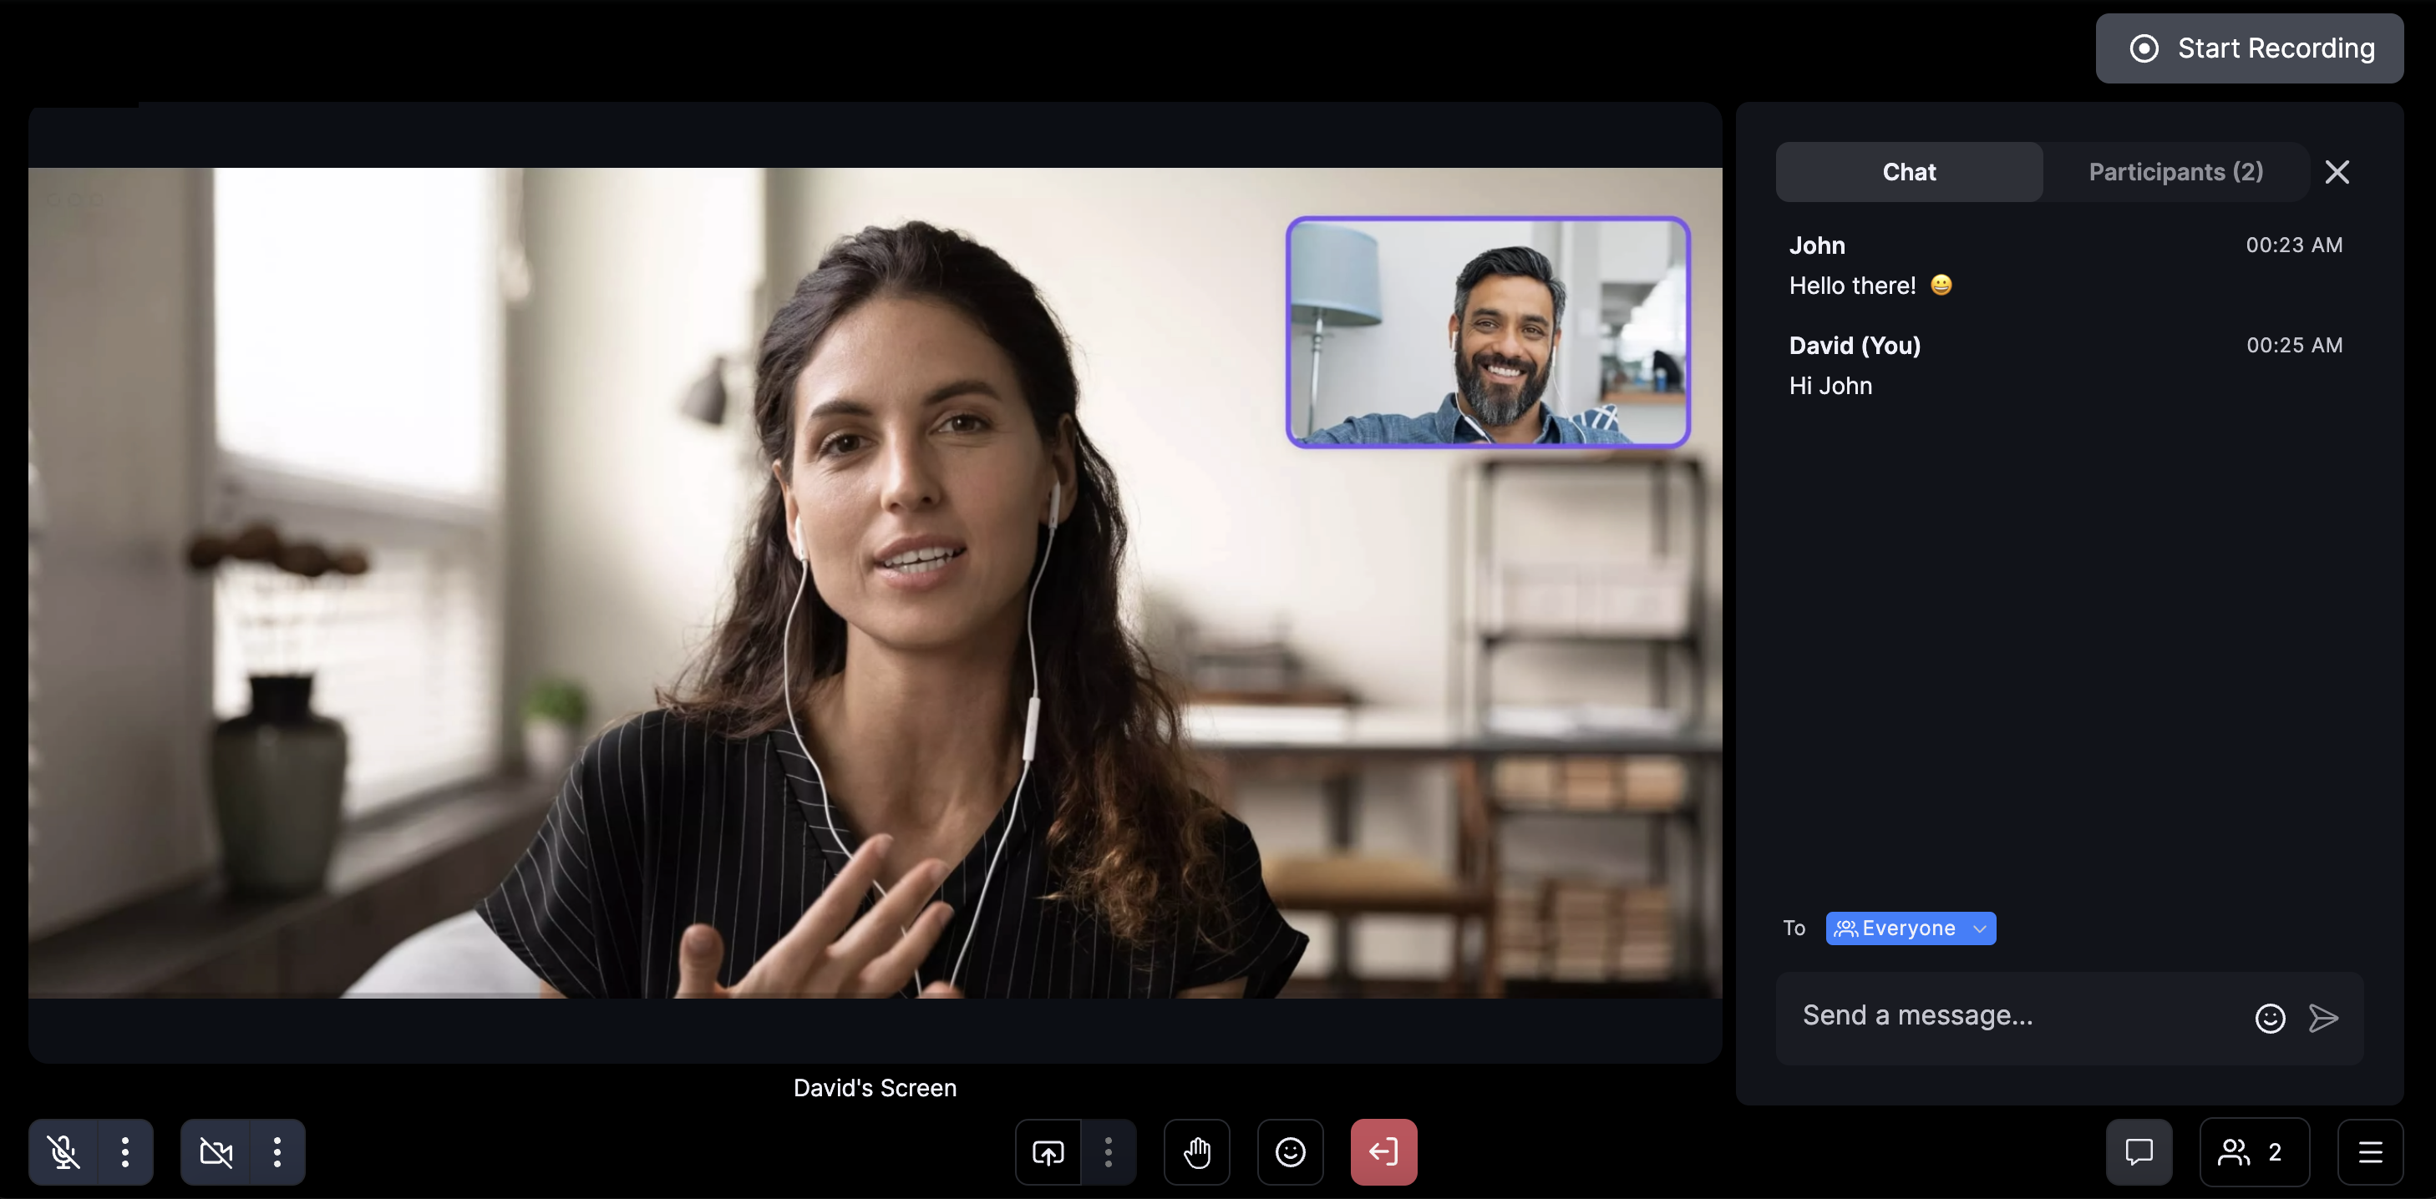Turn on the camera
This screenshot has height=1199, width=2436.
click(216, 1151)
